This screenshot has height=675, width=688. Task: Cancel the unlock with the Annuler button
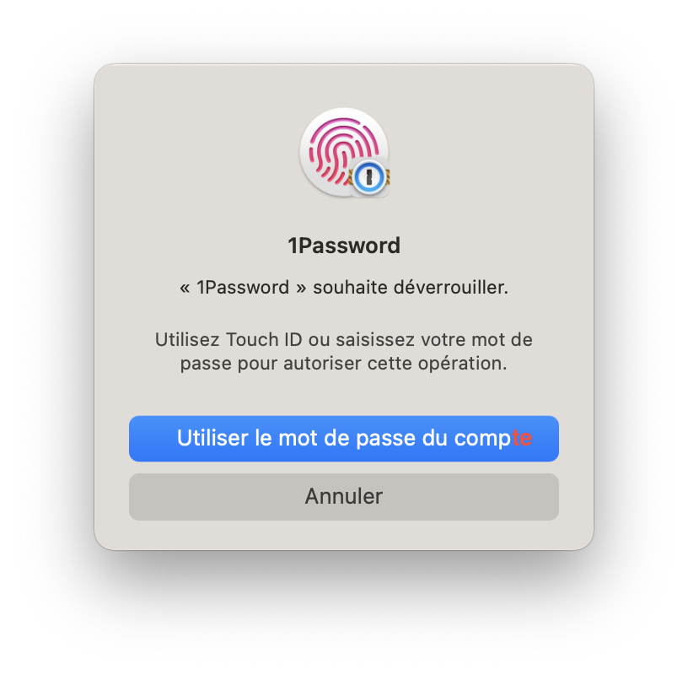click(343, 497)
